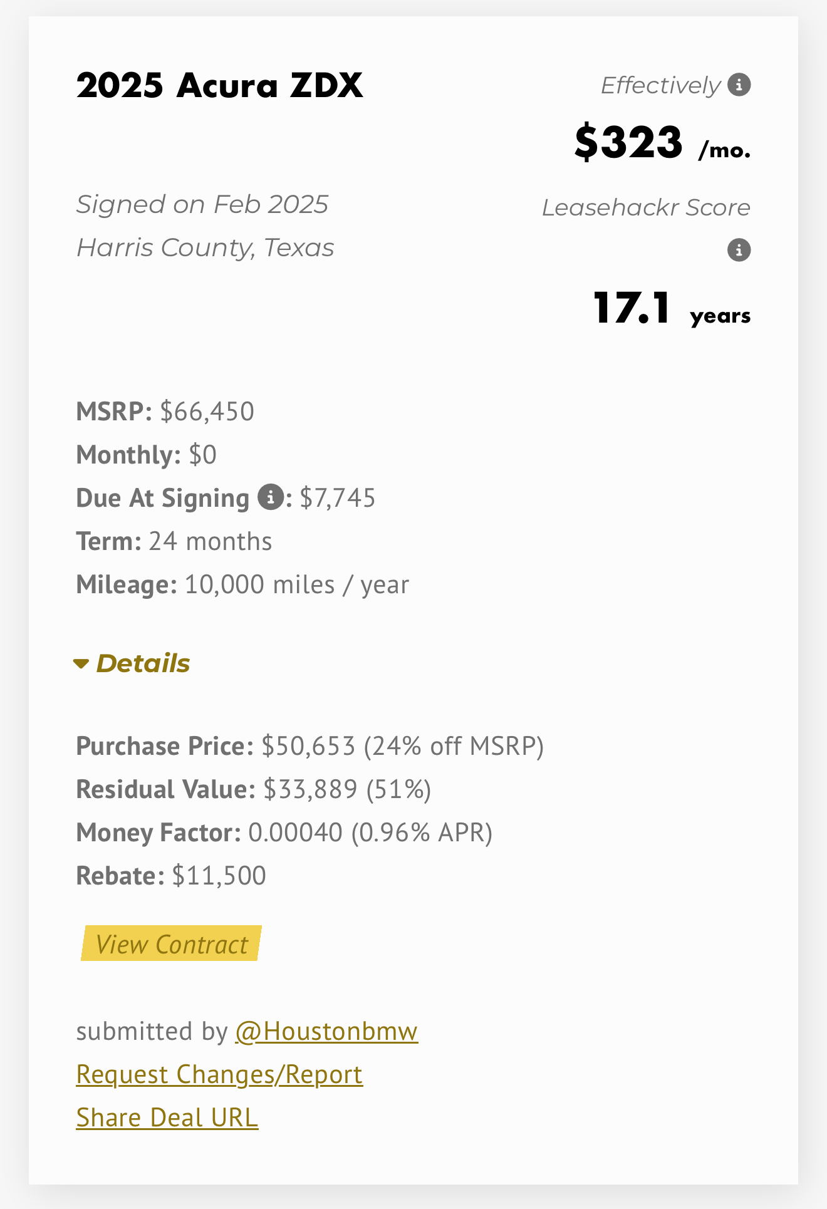Click Due At Signing info icon
The width and height of the screenshot is (827, 1209).
tap(271, 497)
